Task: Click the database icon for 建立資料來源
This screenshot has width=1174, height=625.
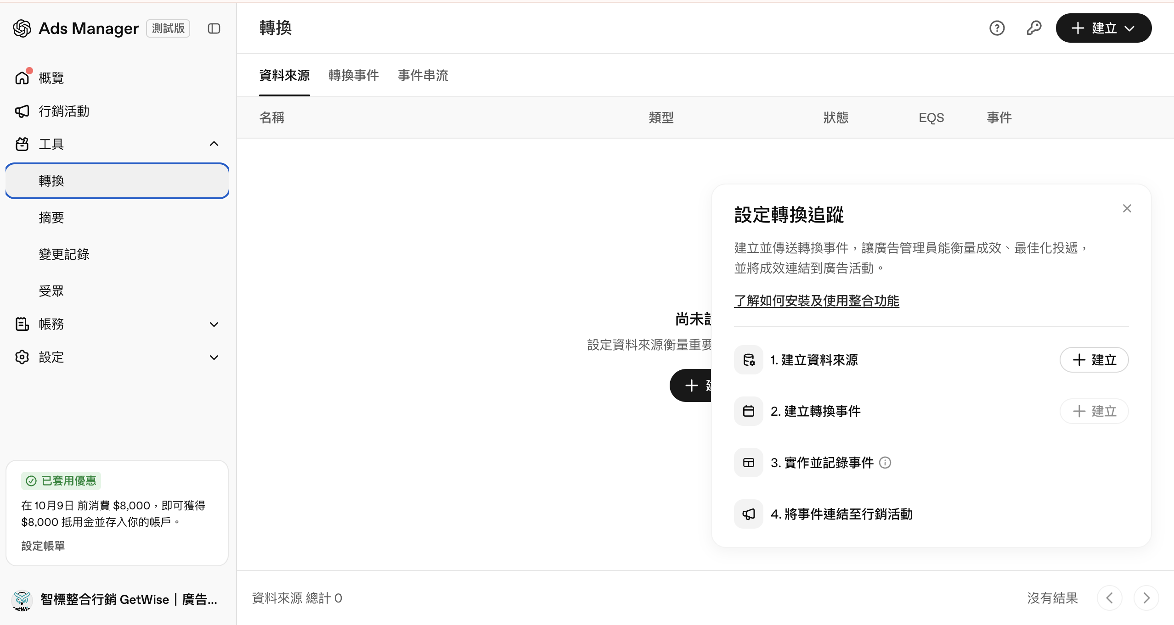Action: click(x=749, y=360)
